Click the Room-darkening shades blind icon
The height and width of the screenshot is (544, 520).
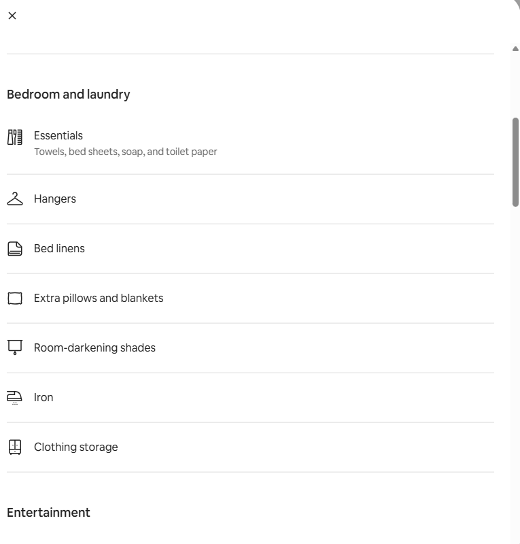15,347
